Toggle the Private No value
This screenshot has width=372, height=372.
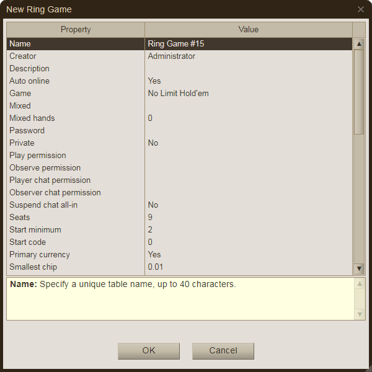[x=248, y=143]
